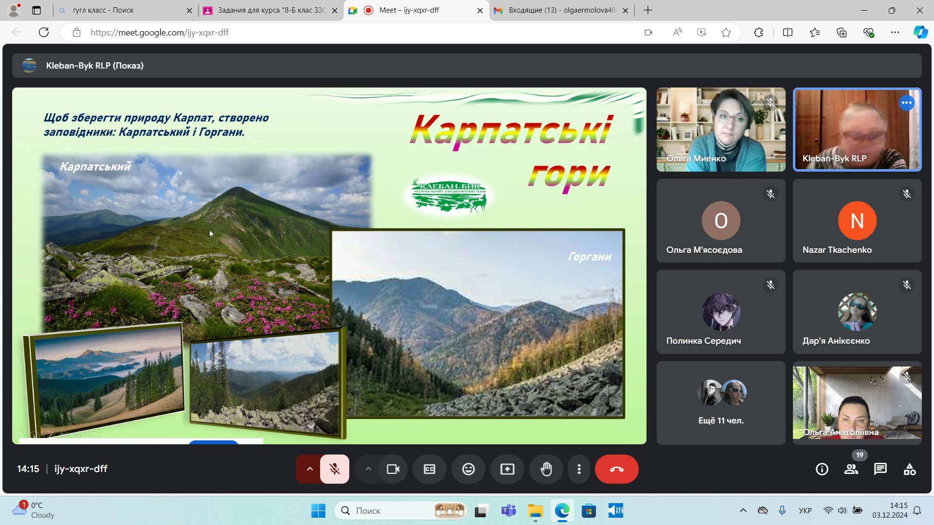Switch to the Gmail Входящие tab
Screen dimensions: 934x525
coord(562,10)
